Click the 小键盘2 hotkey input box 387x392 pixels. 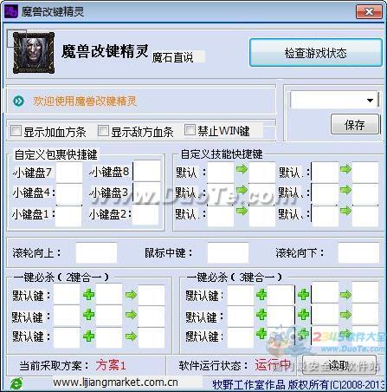click(145, 214)
